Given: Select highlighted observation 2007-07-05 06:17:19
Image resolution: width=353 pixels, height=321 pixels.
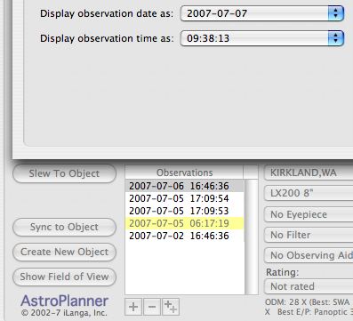Looking at the screenshot, I should pyautogui.click(x=185, y=223).
